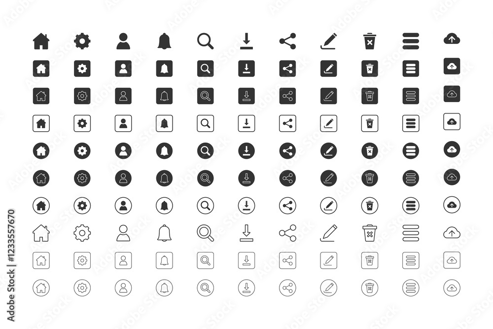Select the share icon in the filled black circle

tap(287, 150)
